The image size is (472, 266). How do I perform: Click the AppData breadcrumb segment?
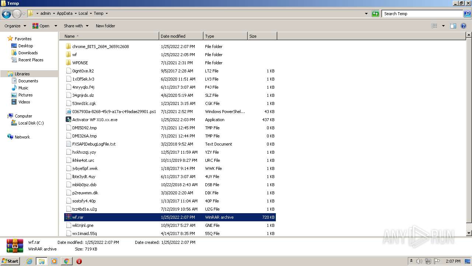(65, 13)
